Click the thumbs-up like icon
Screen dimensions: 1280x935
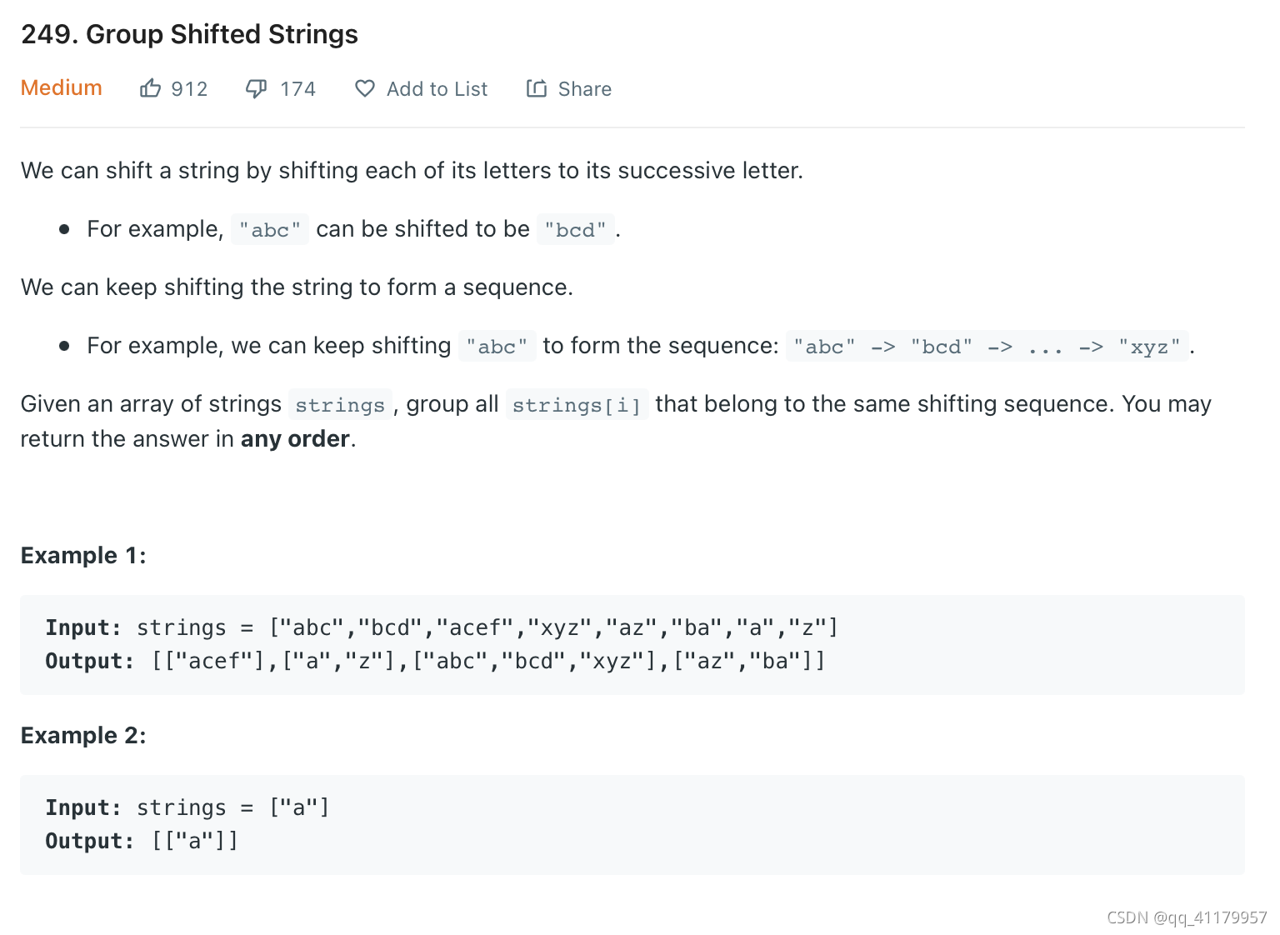click(x=150, y=88)
